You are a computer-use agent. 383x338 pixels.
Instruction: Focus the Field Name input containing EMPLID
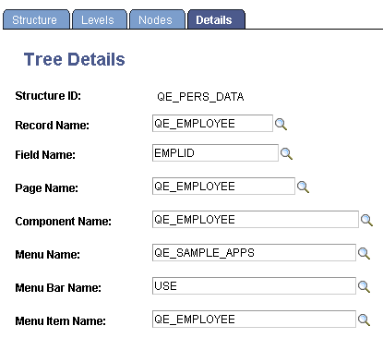click(x=215, y=153)
